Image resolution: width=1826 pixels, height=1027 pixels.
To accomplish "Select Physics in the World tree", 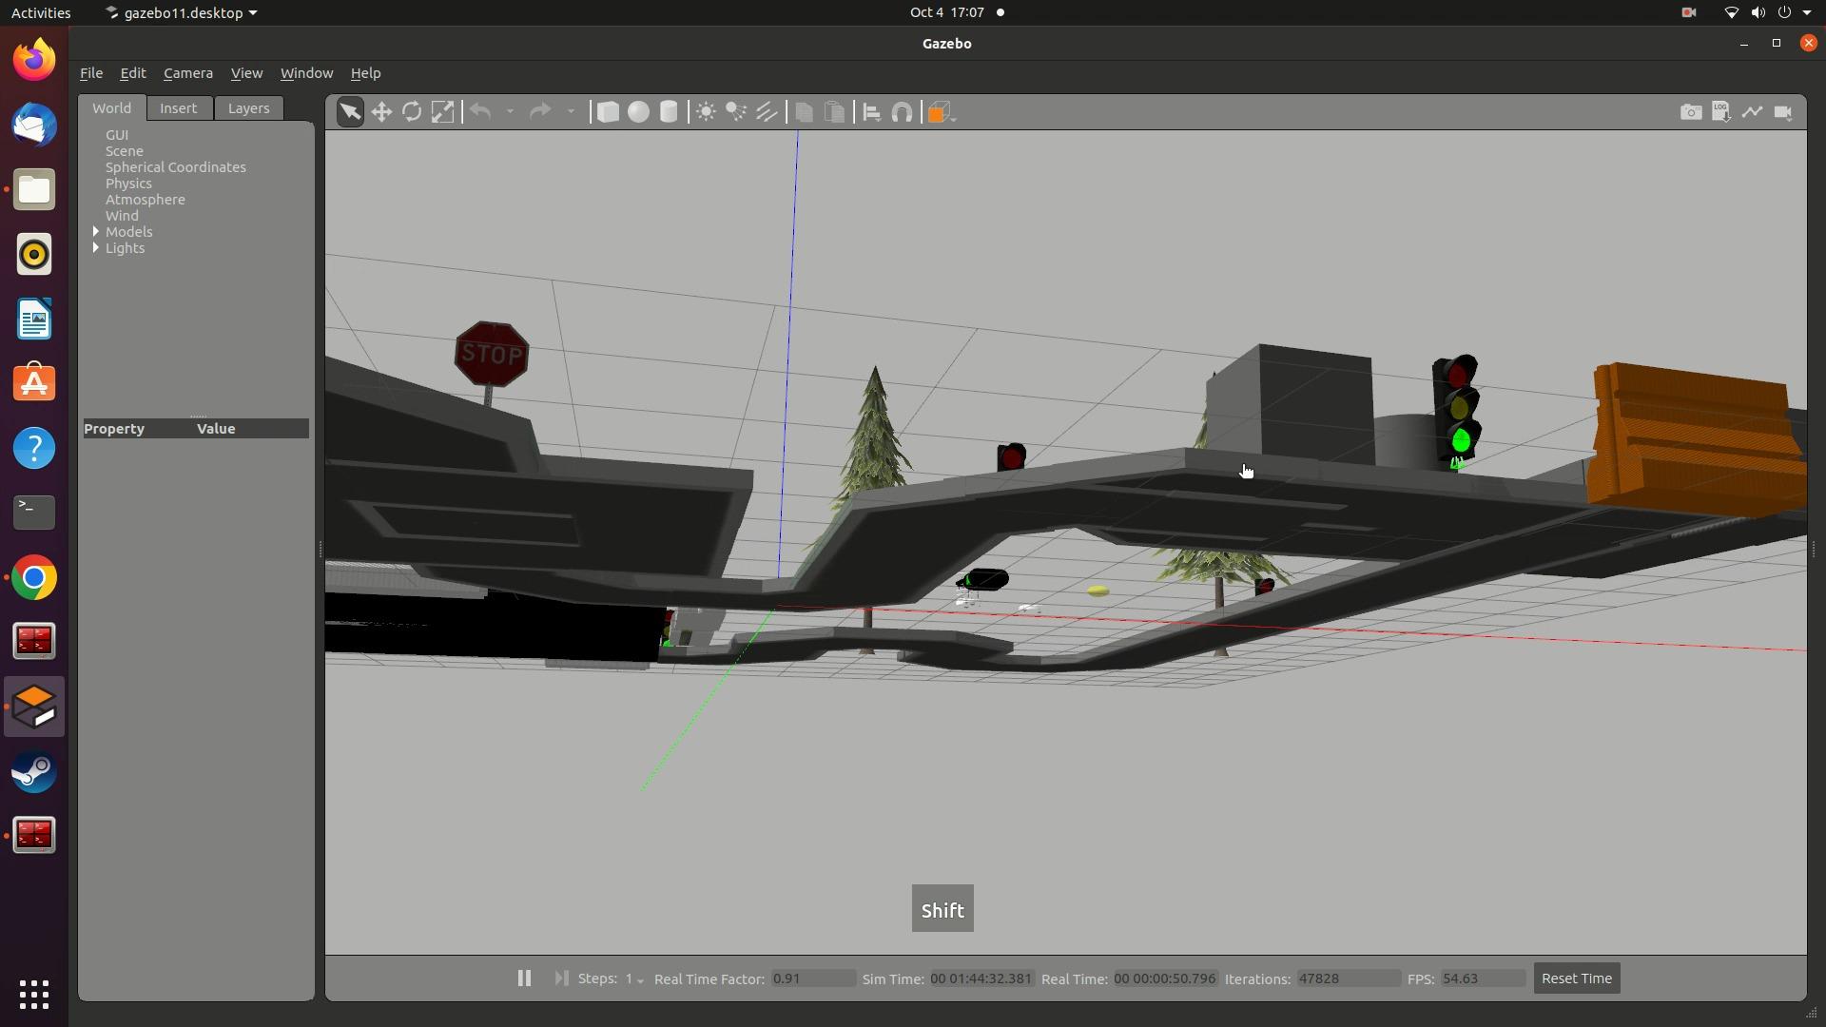I will [x=128, y=184].
